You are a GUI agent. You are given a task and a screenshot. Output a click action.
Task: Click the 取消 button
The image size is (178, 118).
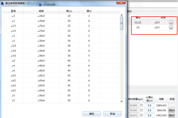(112, 114)
